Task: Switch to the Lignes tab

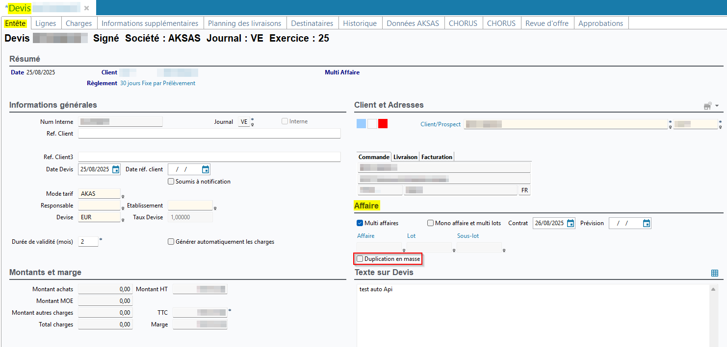Action: click(x=46, y=23)
